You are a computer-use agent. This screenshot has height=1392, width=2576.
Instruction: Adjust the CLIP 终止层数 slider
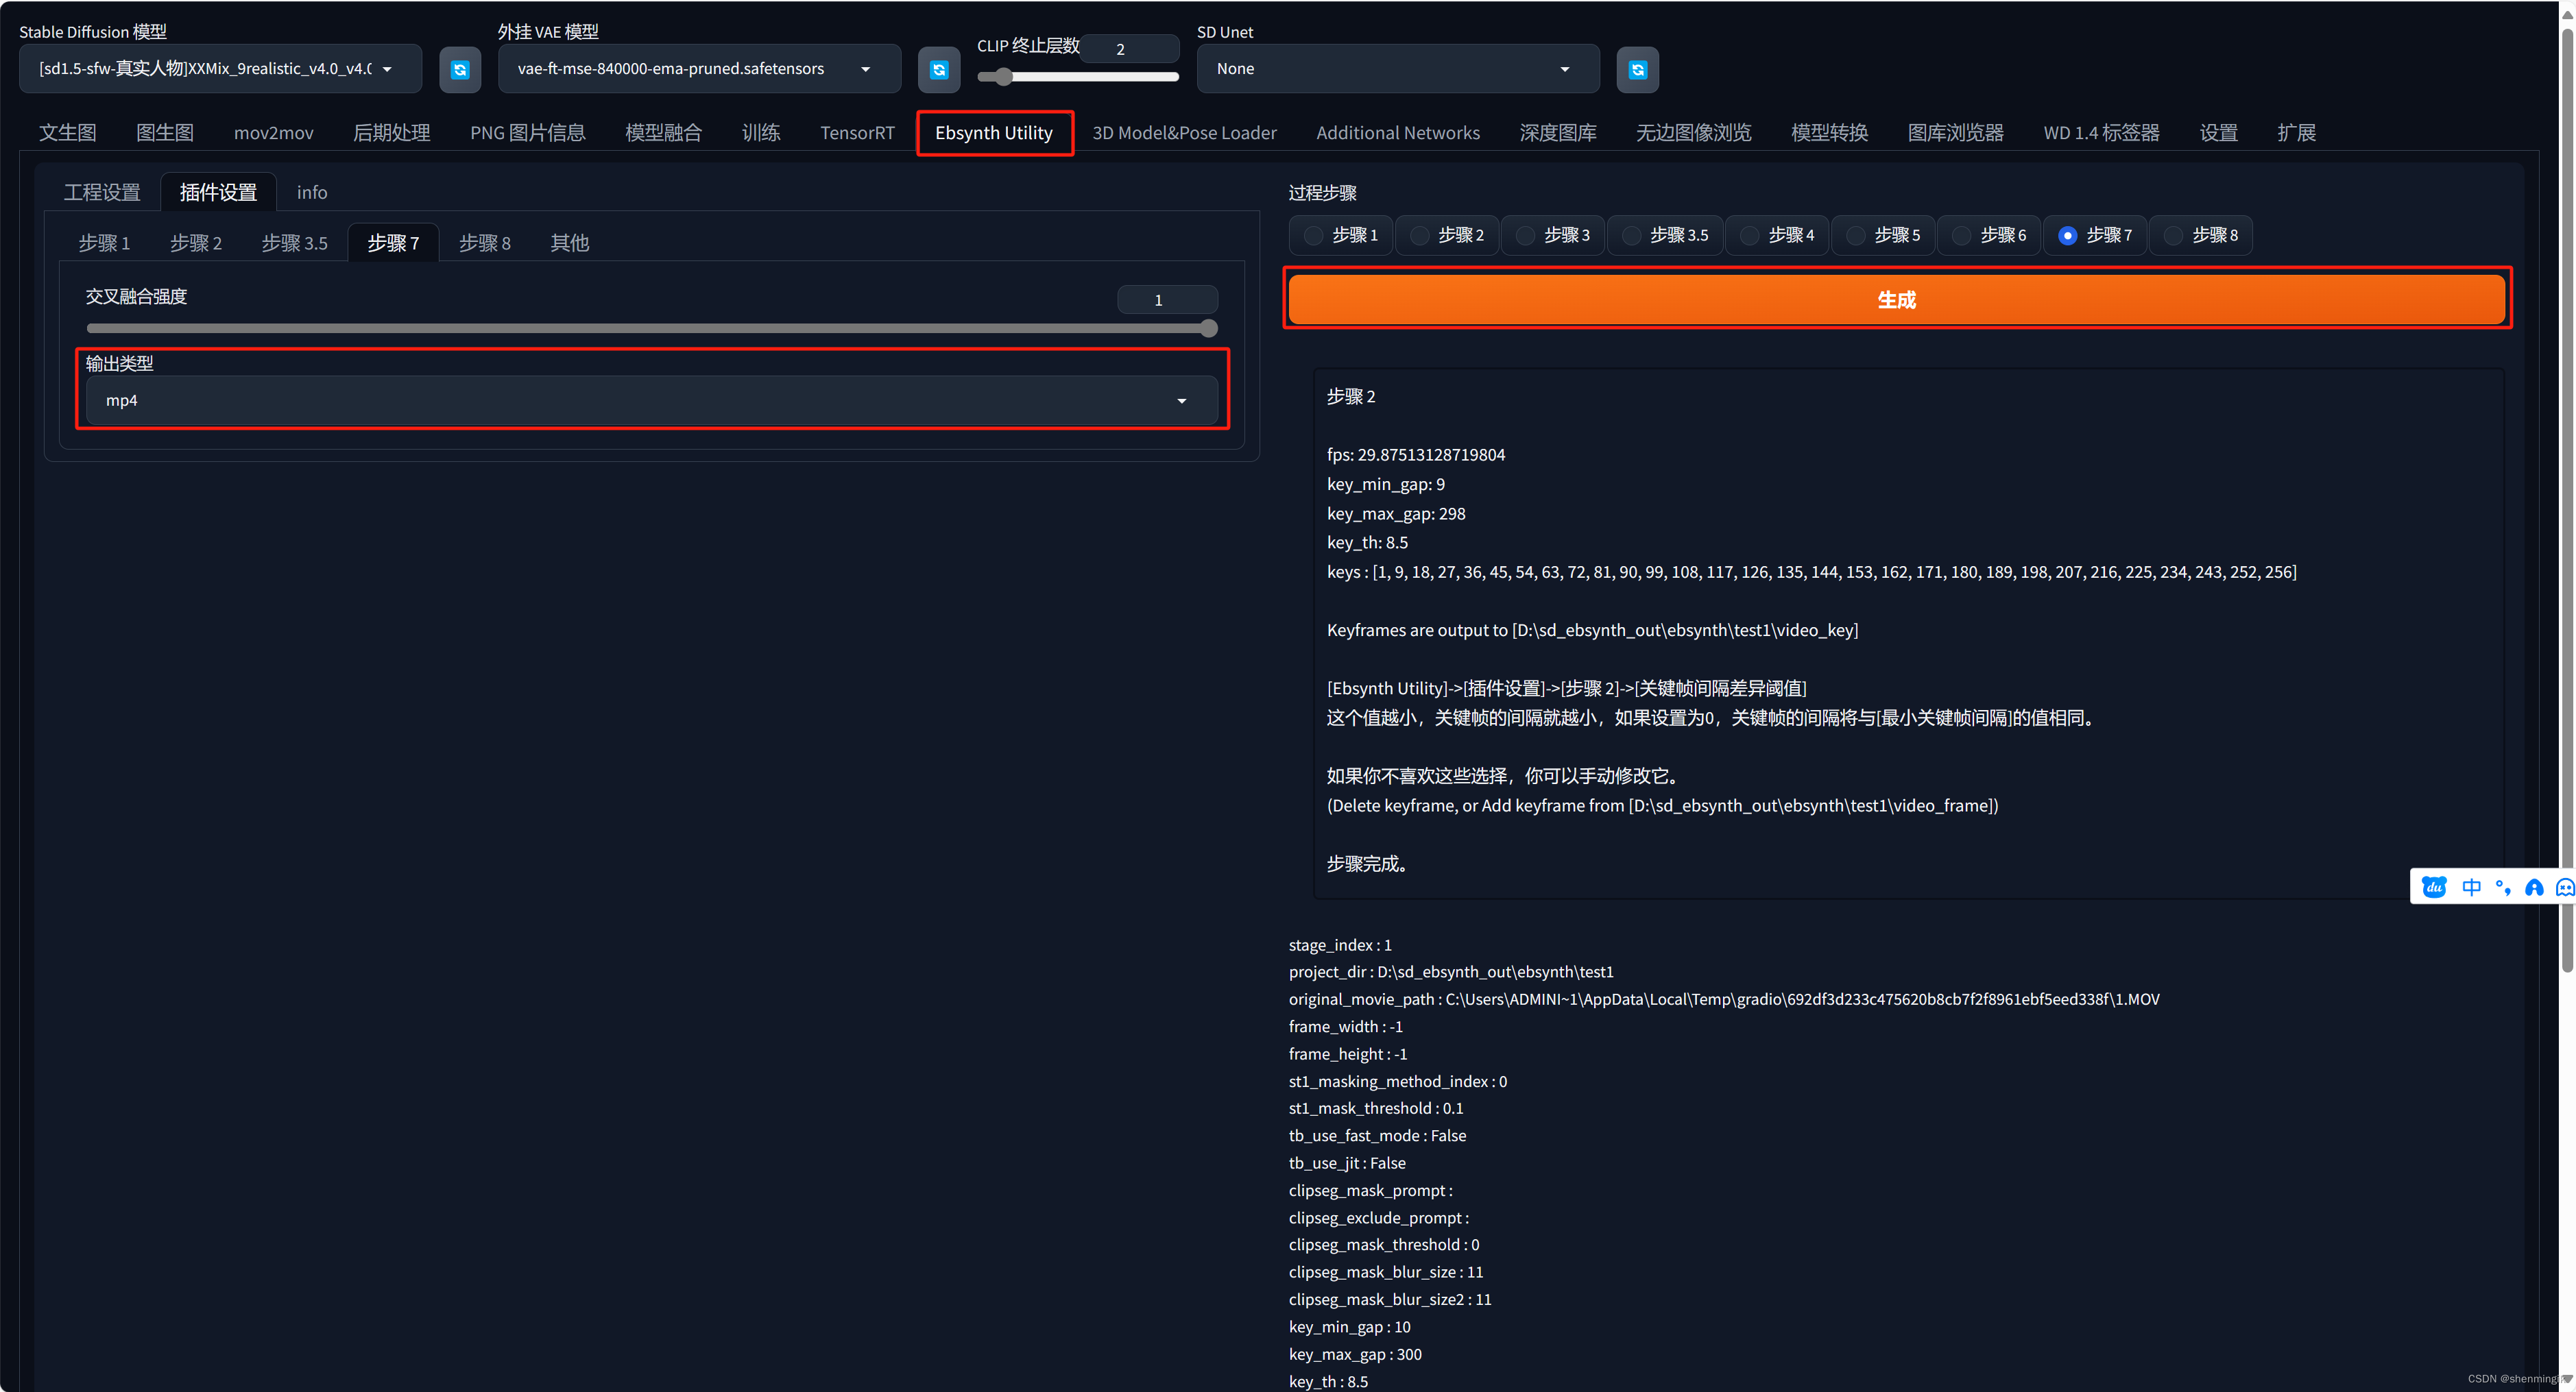[x=1077, y=76]
